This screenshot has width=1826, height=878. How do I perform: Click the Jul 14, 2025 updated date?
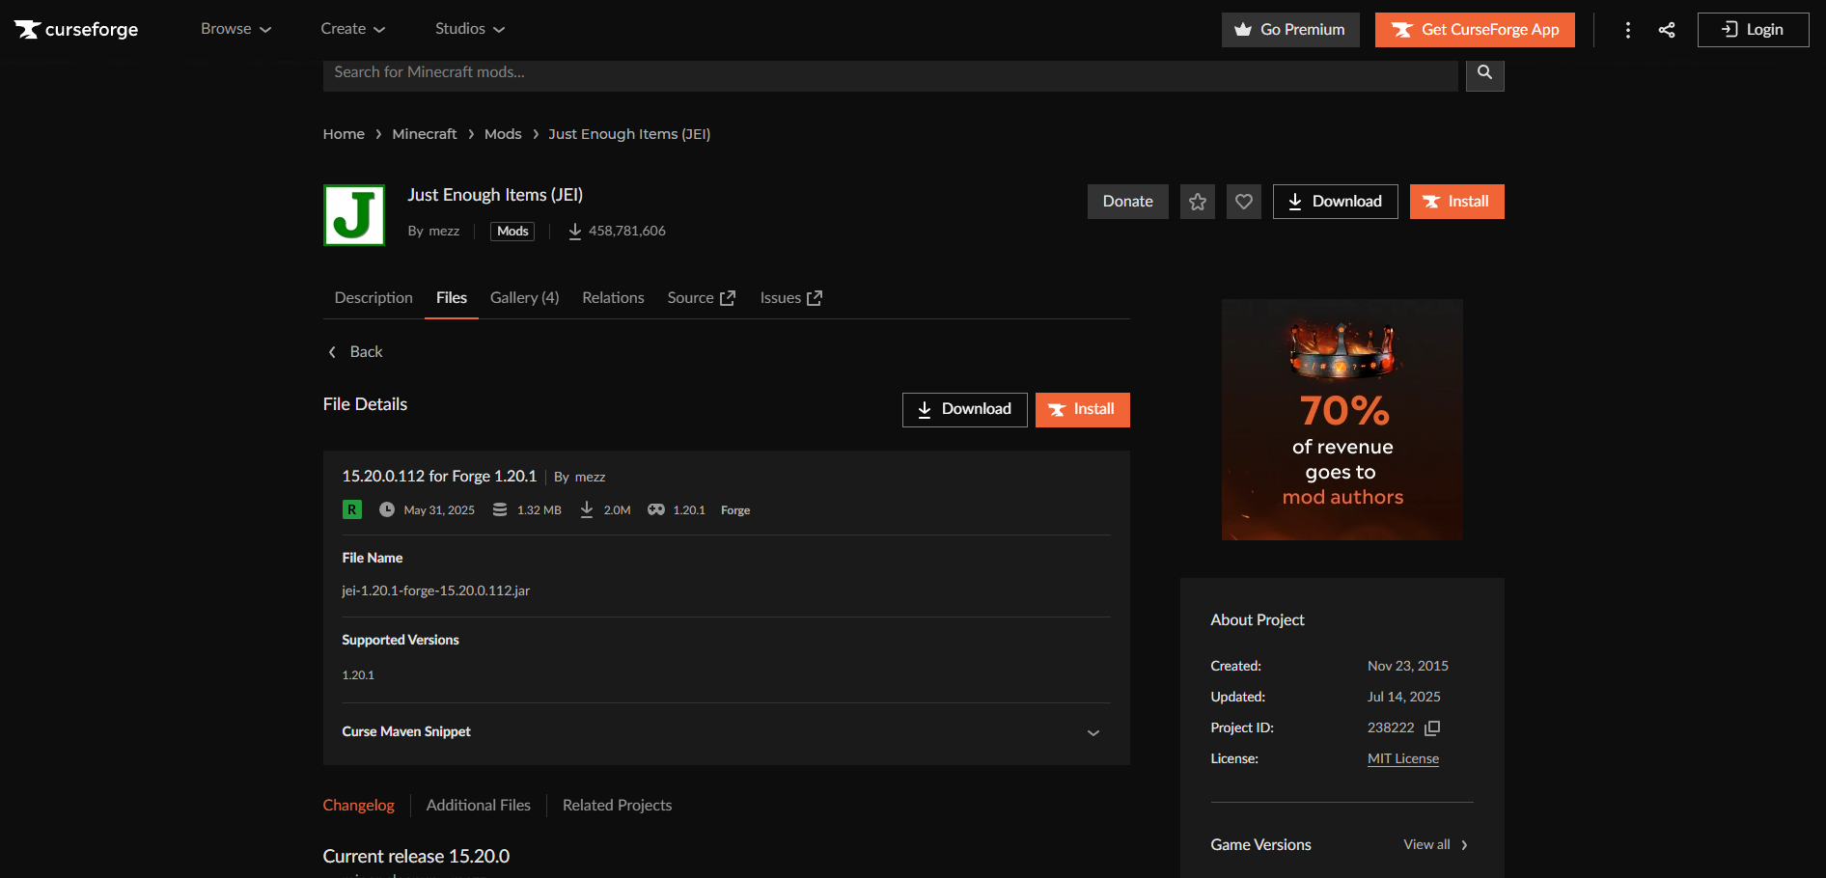click(1404, 697)
